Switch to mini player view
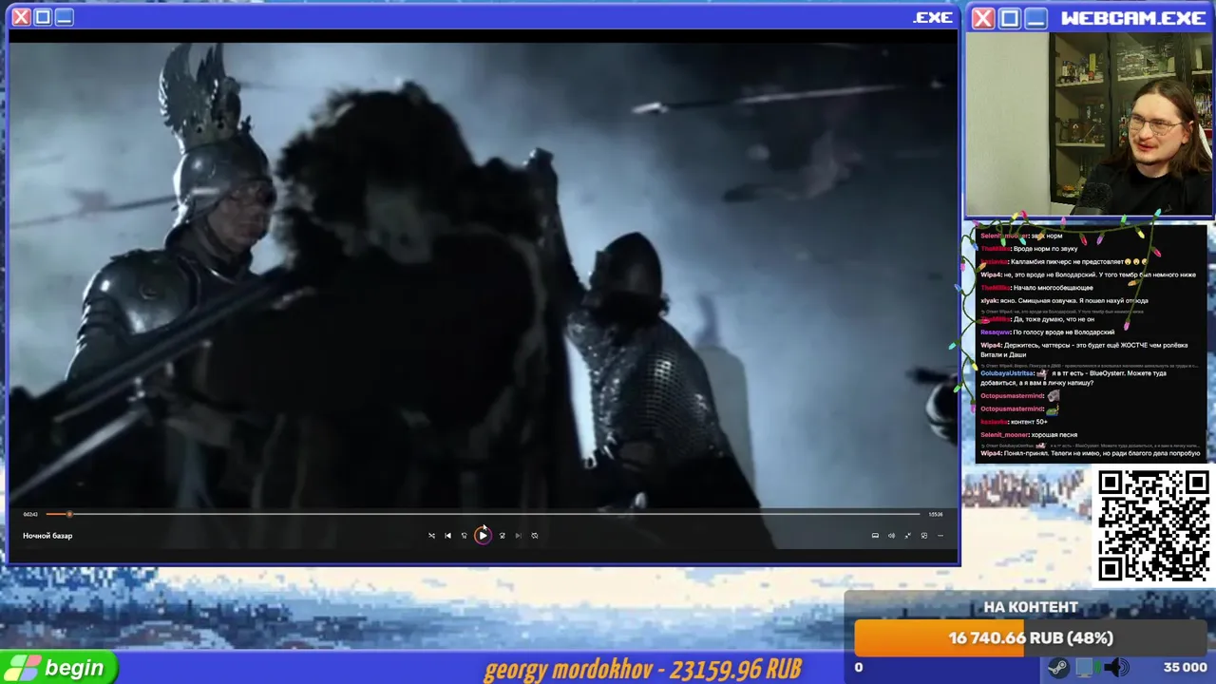 (x=923, y=536)
